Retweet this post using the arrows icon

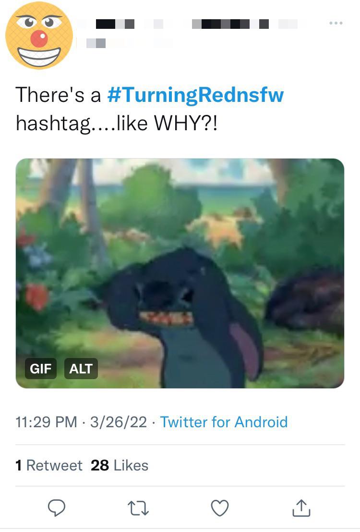point(139,508)
